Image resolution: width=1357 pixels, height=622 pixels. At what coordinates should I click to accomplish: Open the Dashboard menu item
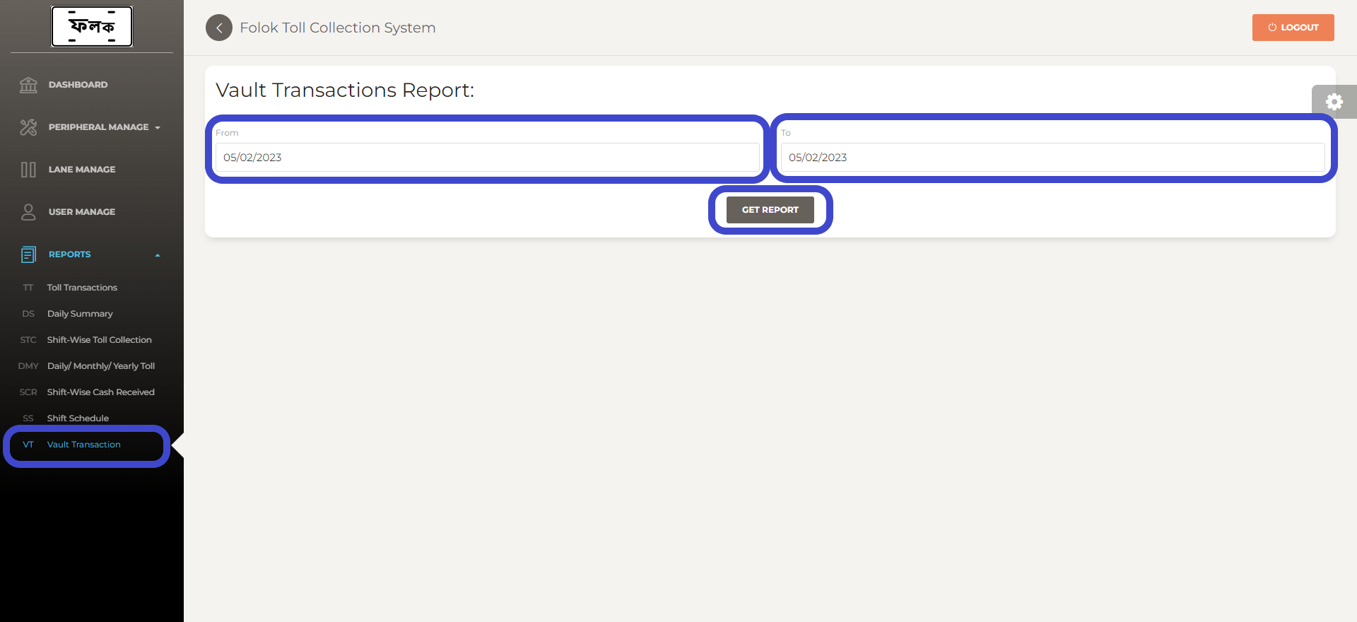(78, 85)
